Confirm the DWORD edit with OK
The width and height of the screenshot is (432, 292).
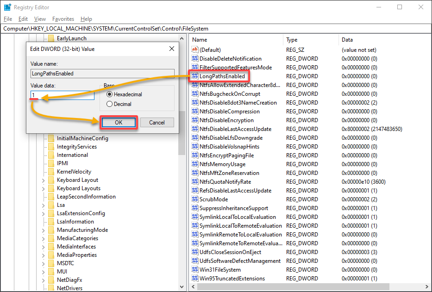click(x=119, y=123)
